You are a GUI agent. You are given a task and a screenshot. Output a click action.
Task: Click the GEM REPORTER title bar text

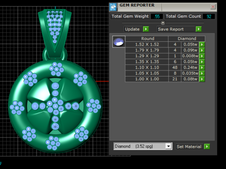(137, 5)
